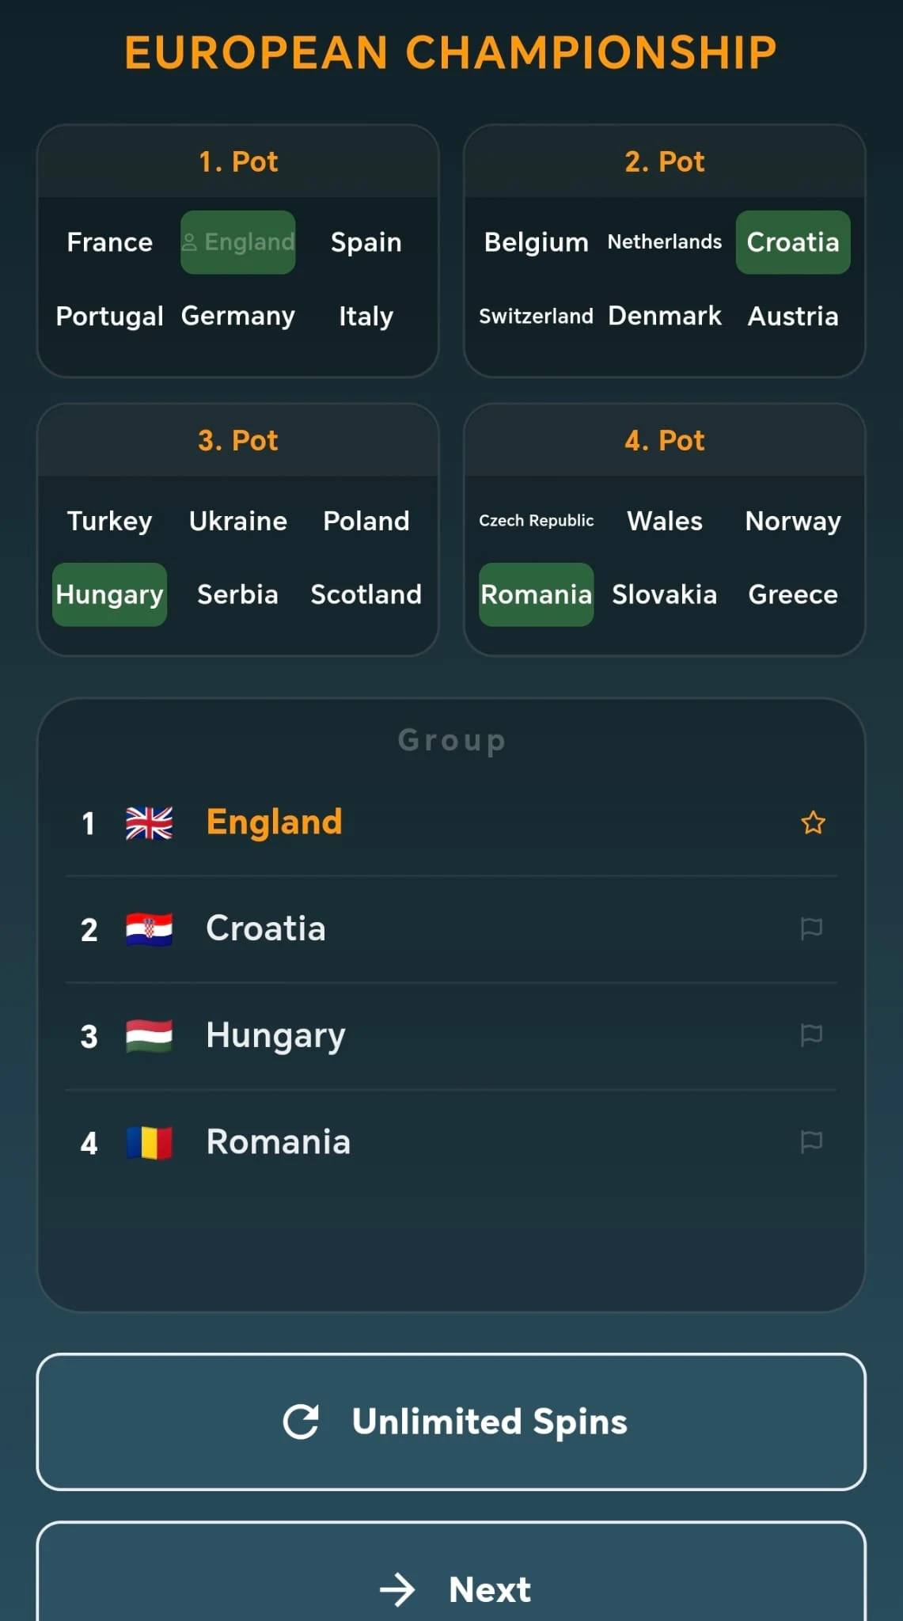Tap the greyed-out England chip in Pot 1

click(238, 242)
